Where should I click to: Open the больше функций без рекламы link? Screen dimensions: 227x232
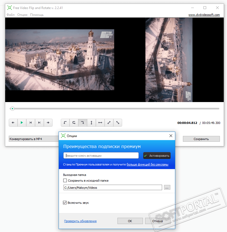[x=147, y=164]
